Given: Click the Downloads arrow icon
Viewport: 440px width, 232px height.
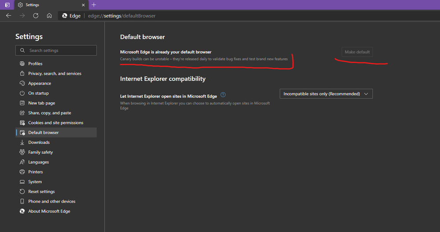Looking at the screenshot, I should pyautogui.click(x=22, y=142).
